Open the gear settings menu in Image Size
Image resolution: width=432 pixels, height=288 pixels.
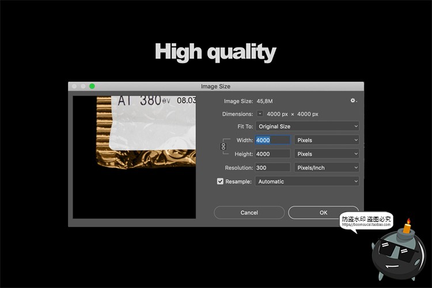(x=353, y=101)
